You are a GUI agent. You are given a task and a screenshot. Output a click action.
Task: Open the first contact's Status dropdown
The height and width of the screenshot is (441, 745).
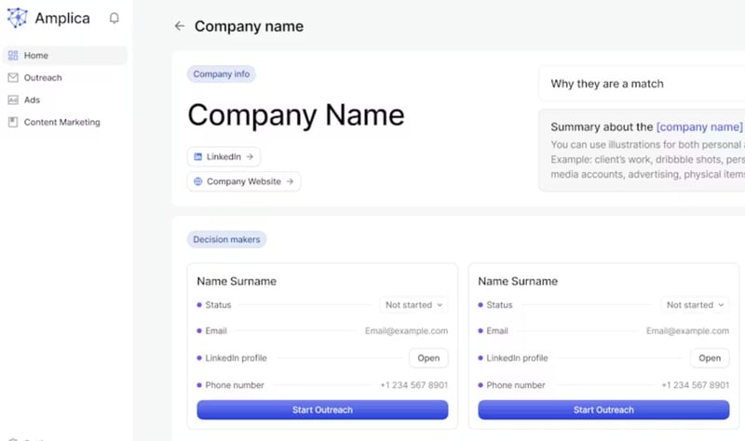(x=413, y=305)
